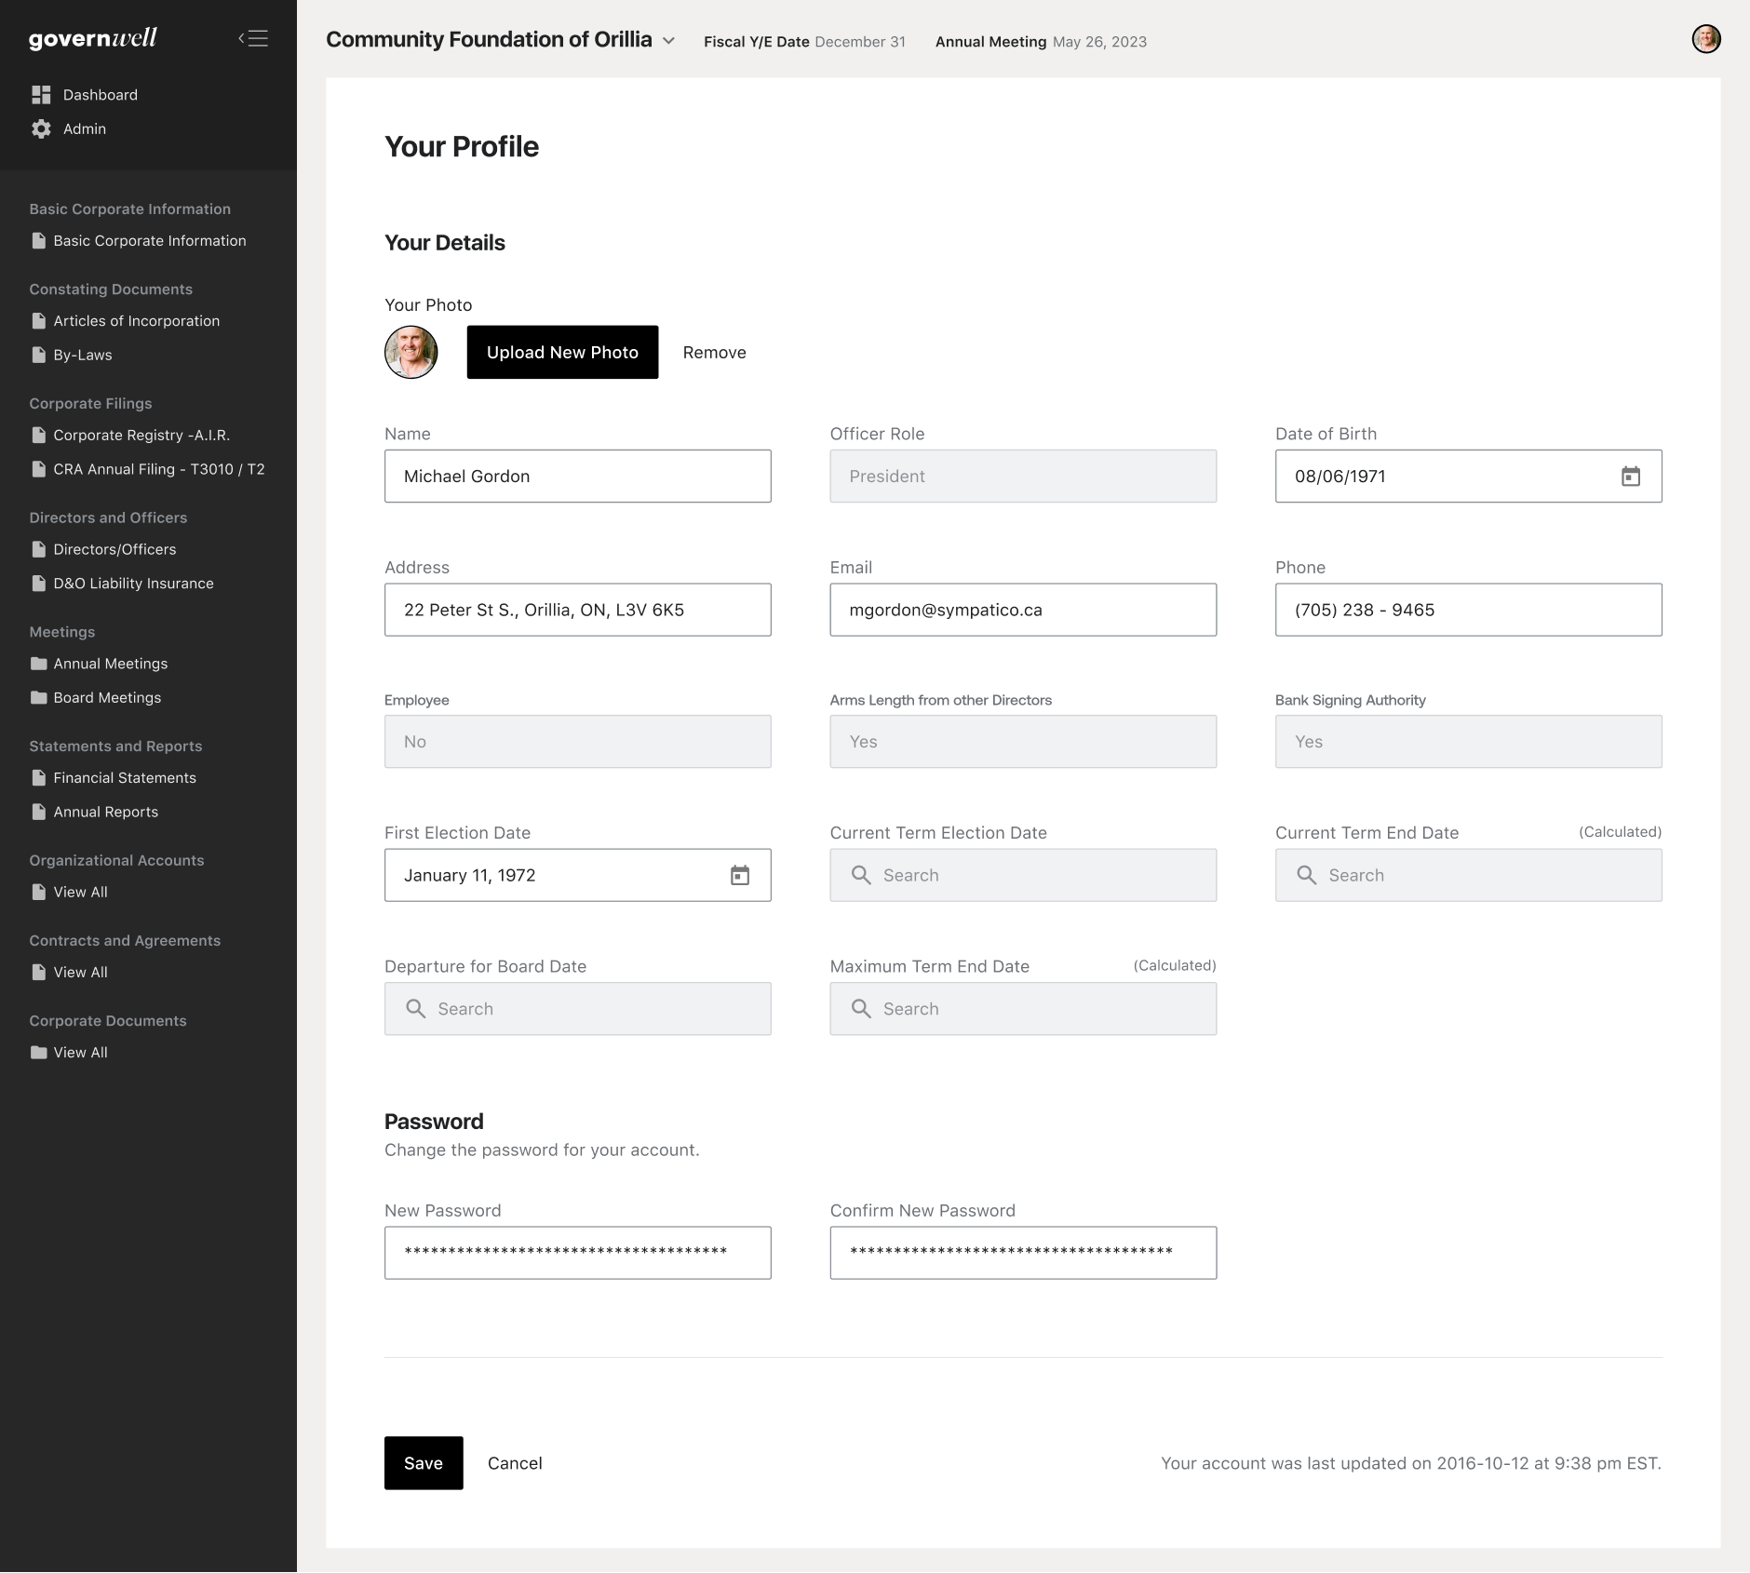Open the Officer Role President field
The width and height of the screenshot is (1750, 1573).
(1022, 477)
